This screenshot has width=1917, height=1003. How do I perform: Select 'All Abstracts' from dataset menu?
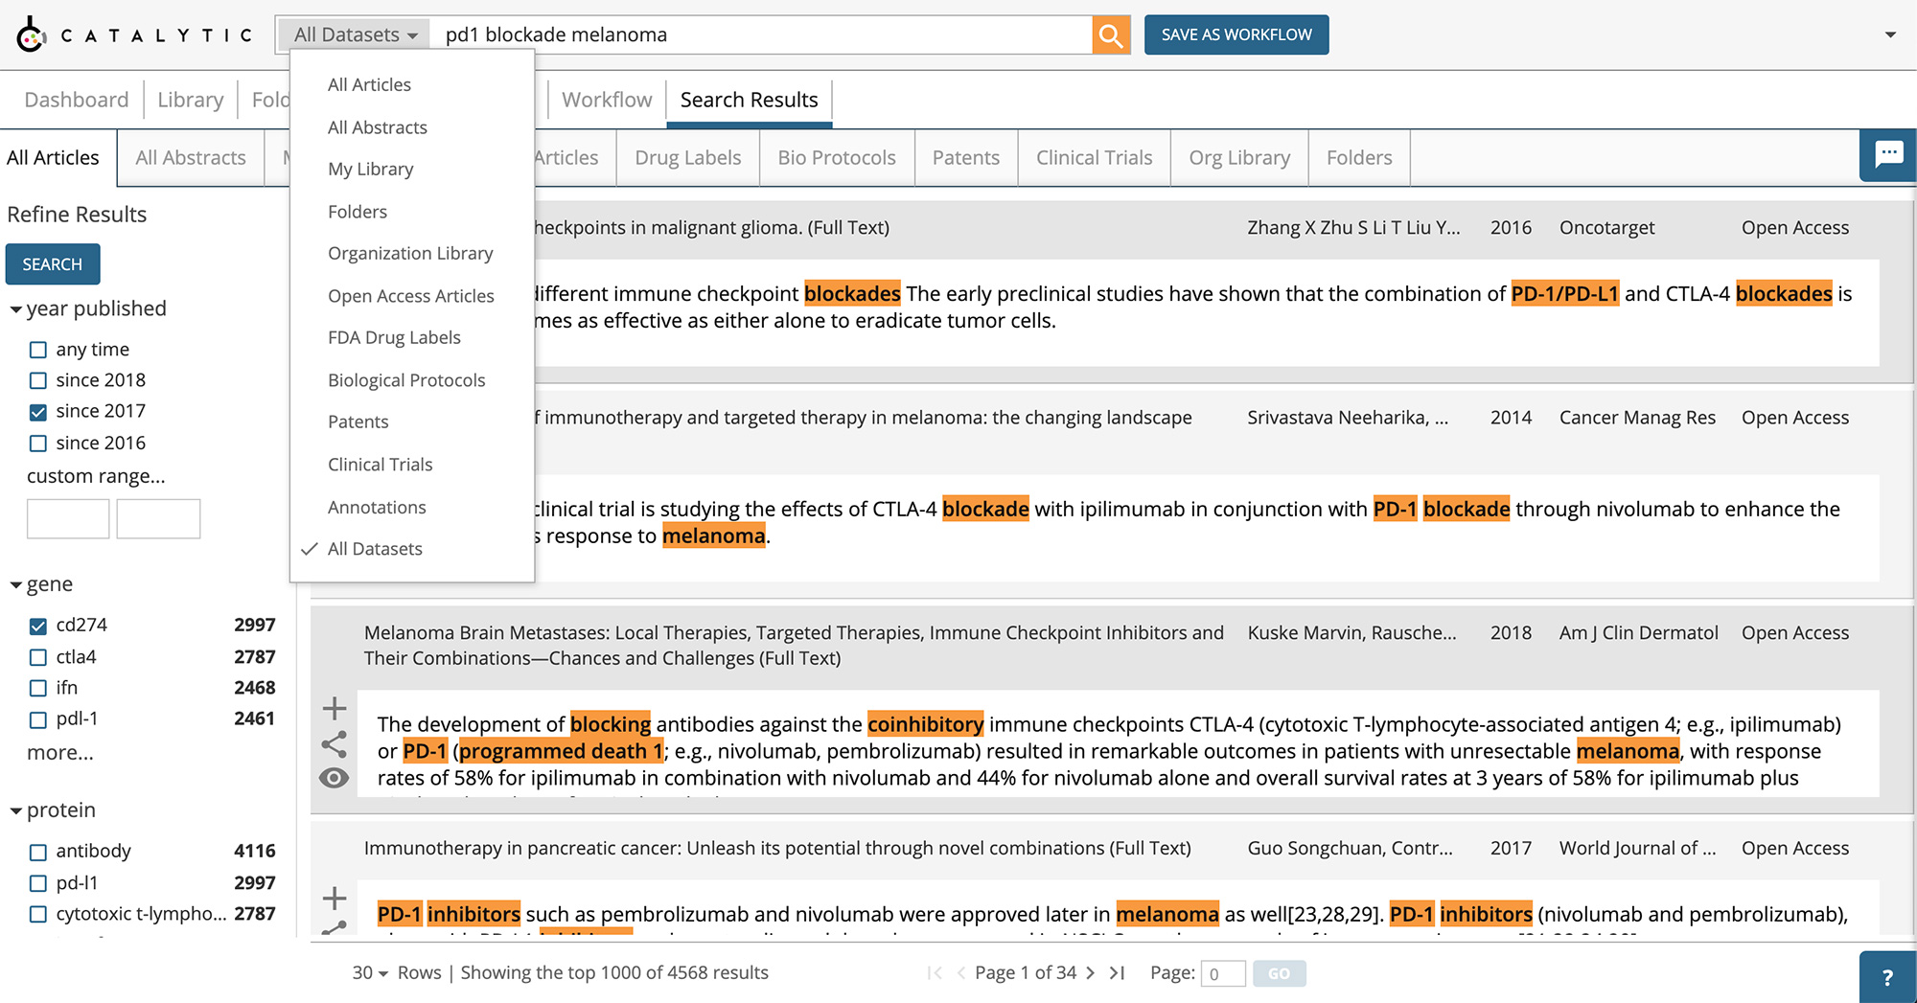[x=377, y=127]
